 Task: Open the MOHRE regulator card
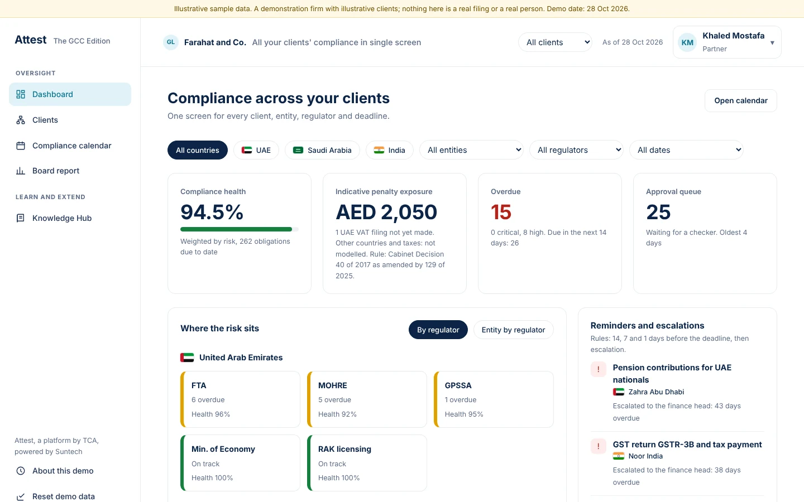[367, 399]
